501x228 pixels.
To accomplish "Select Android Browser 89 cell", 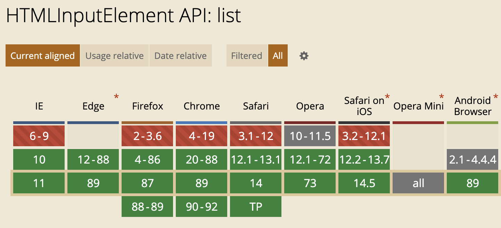I will pyautogui.click(x=473, y=183).
